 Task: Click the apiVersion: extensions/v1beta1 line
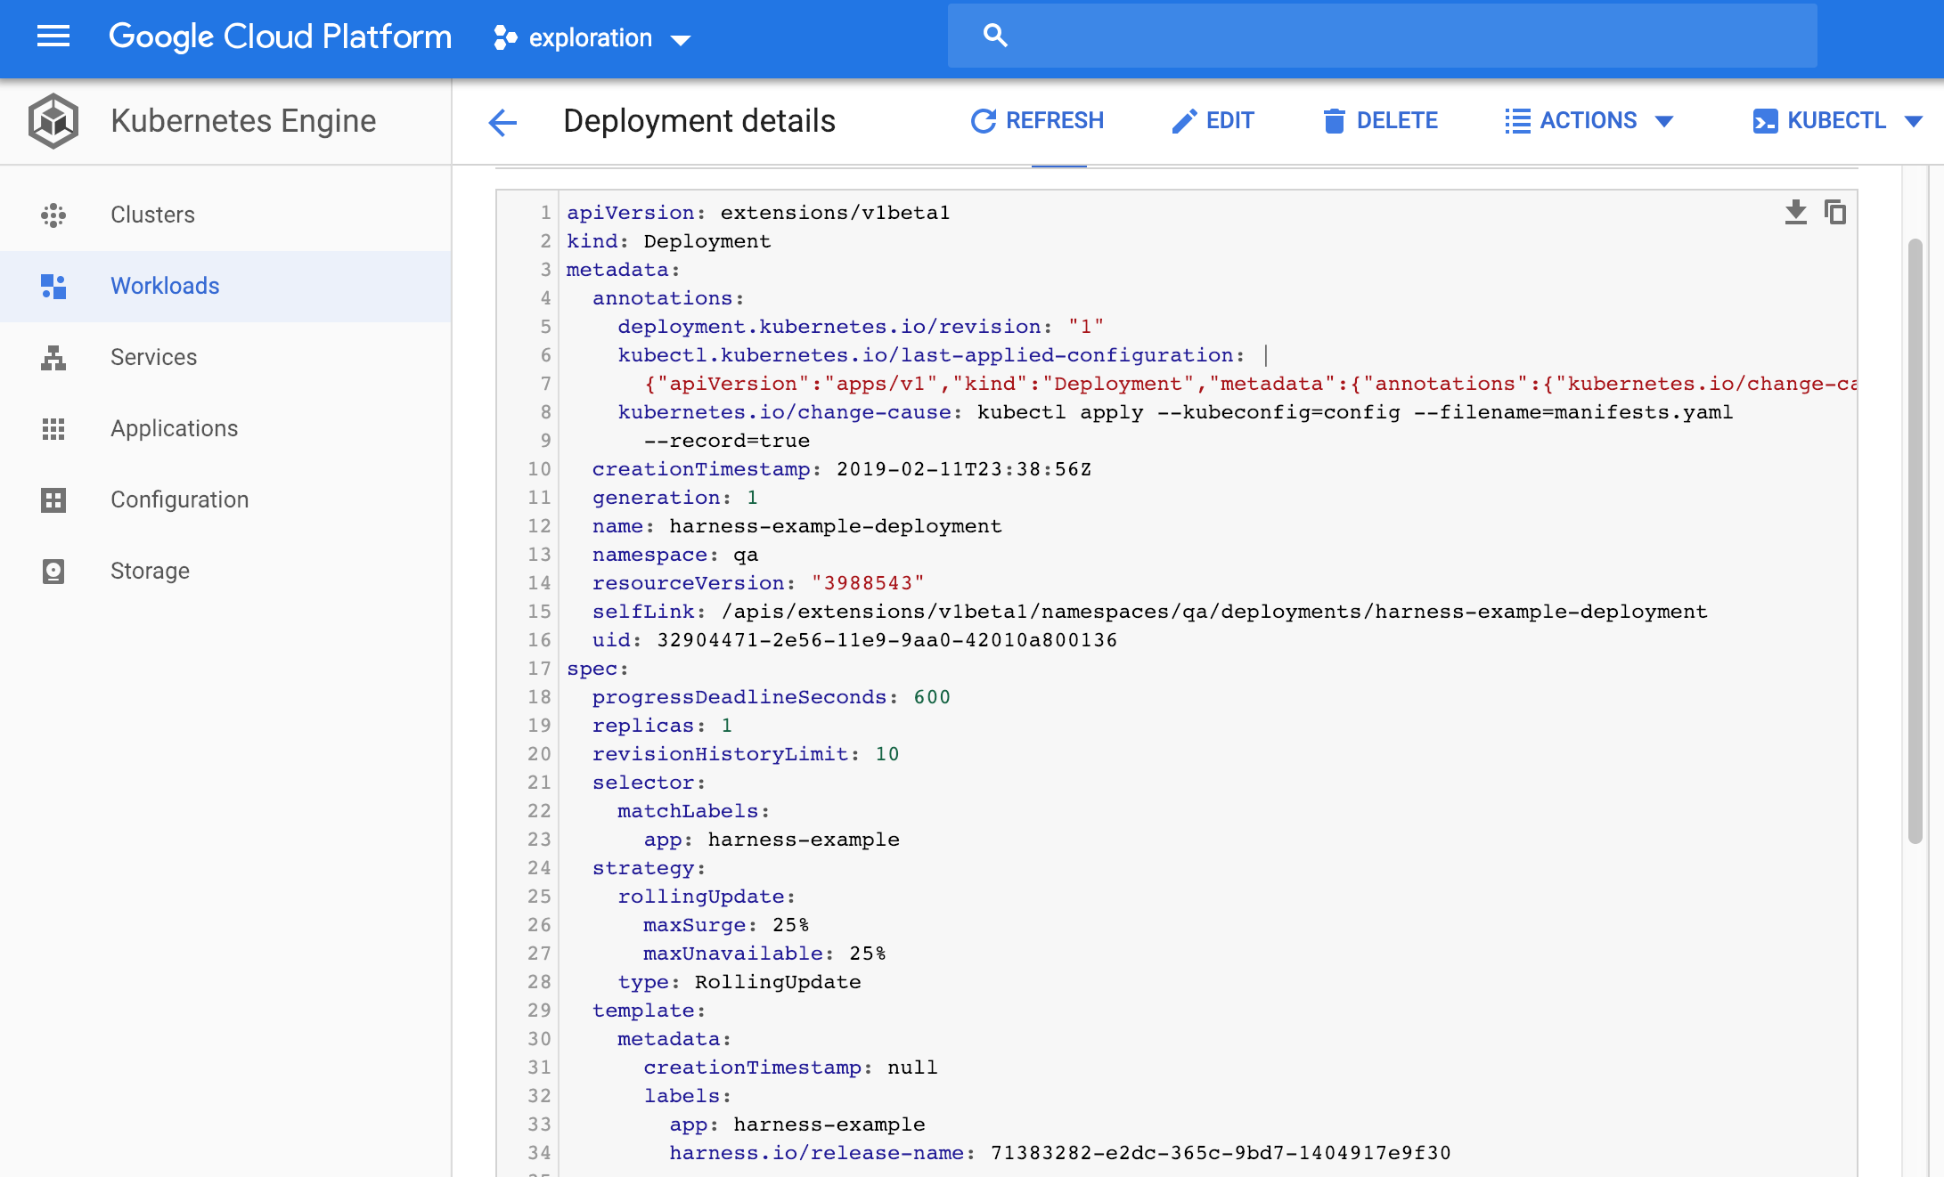coord(758,213)
